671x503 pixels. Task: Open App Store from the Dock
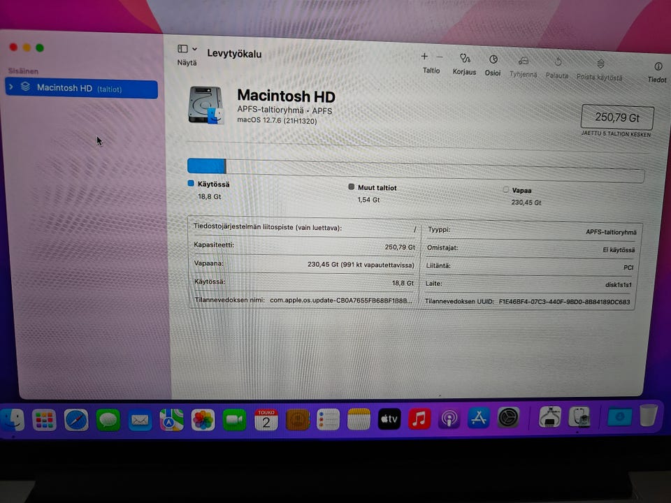478,418
